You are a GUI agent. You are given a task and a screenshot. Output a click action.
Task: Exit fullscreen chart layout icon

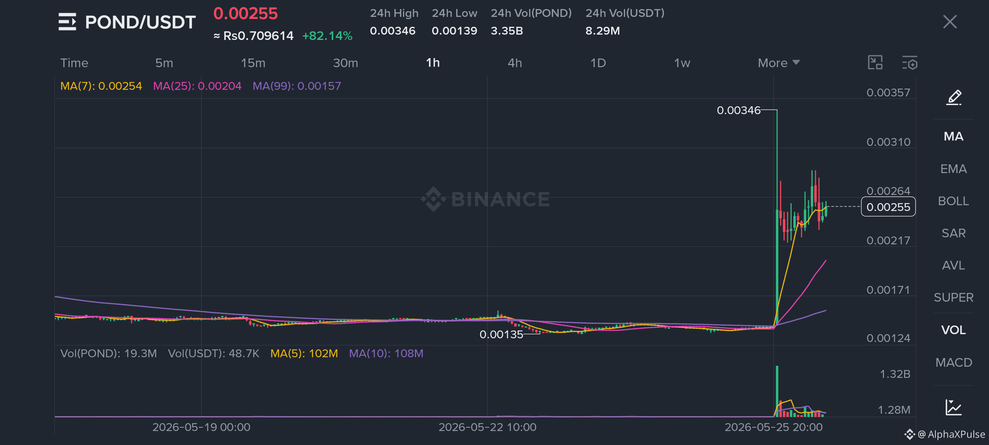(875, 63)
